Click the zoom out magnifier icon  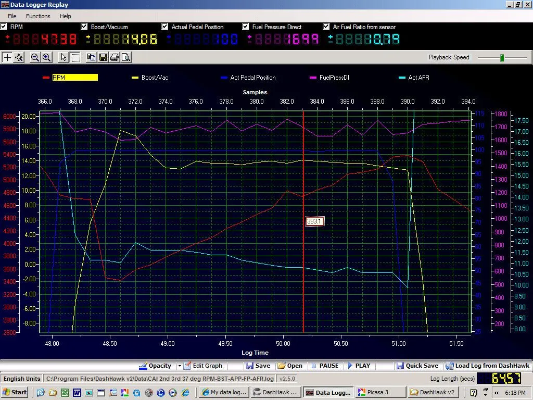point(35,57)
